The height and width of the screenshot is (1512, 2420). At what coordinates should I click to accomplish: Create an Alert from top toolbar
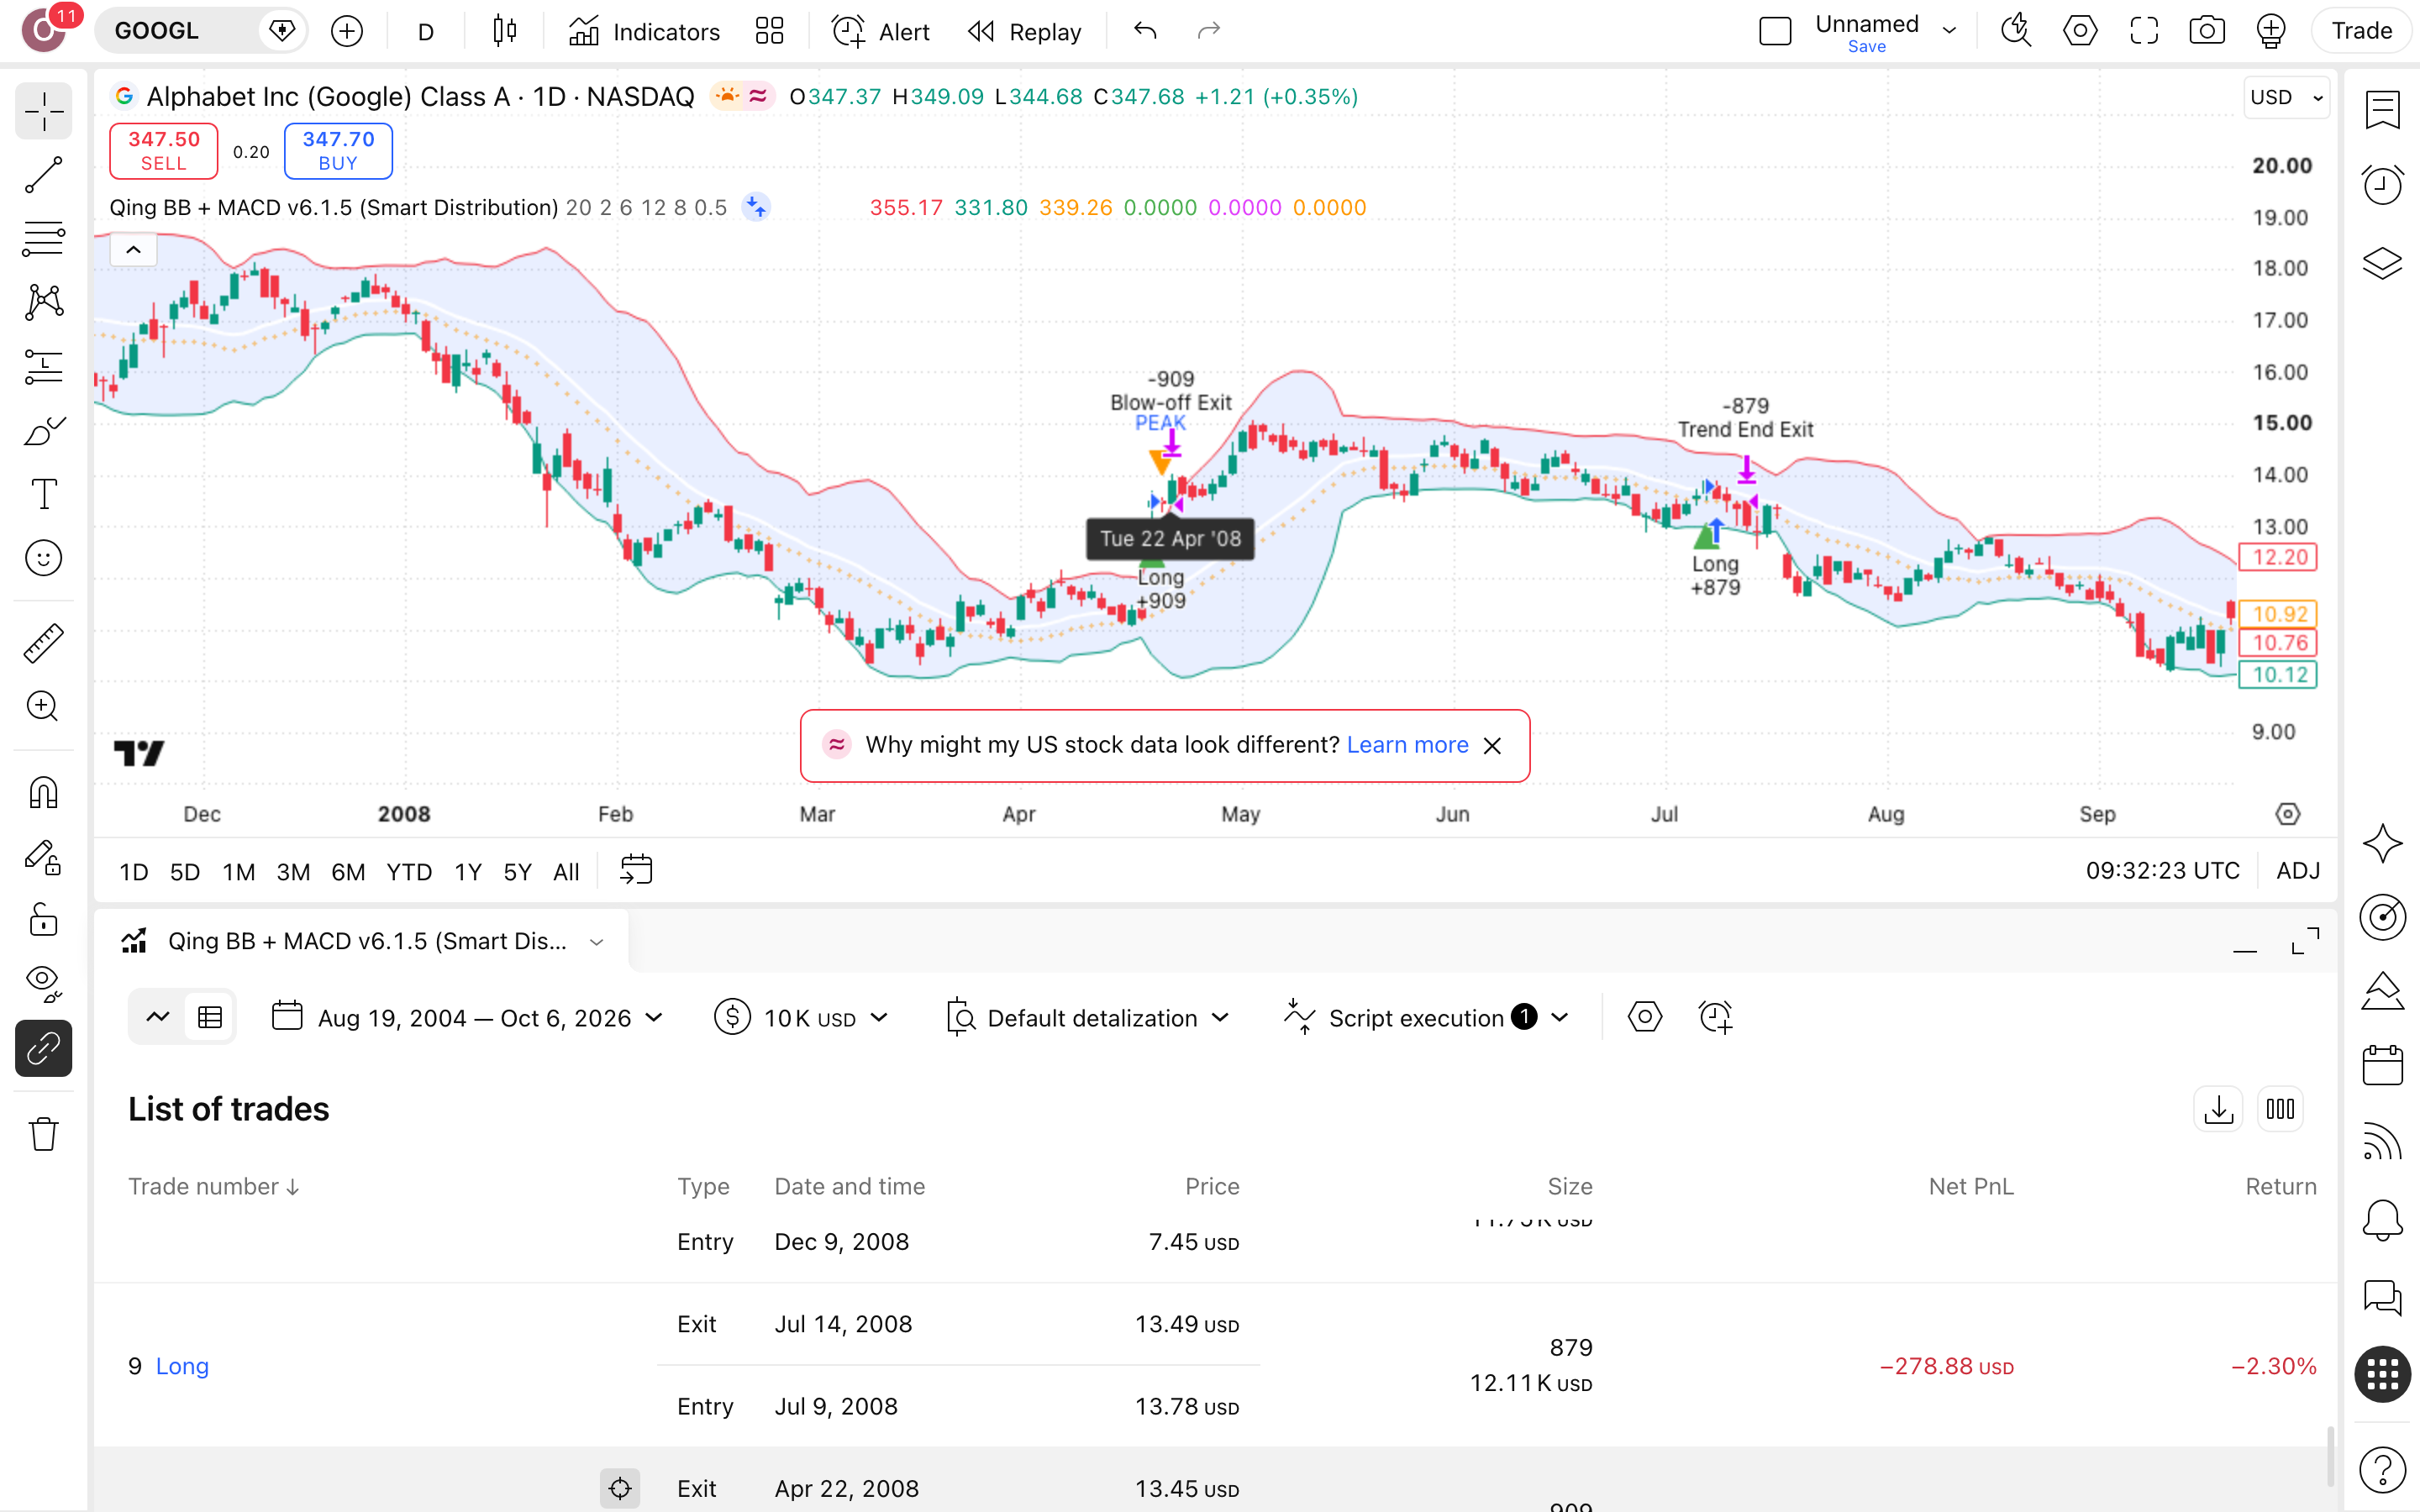pyautogui.click(x=880, y=32)
